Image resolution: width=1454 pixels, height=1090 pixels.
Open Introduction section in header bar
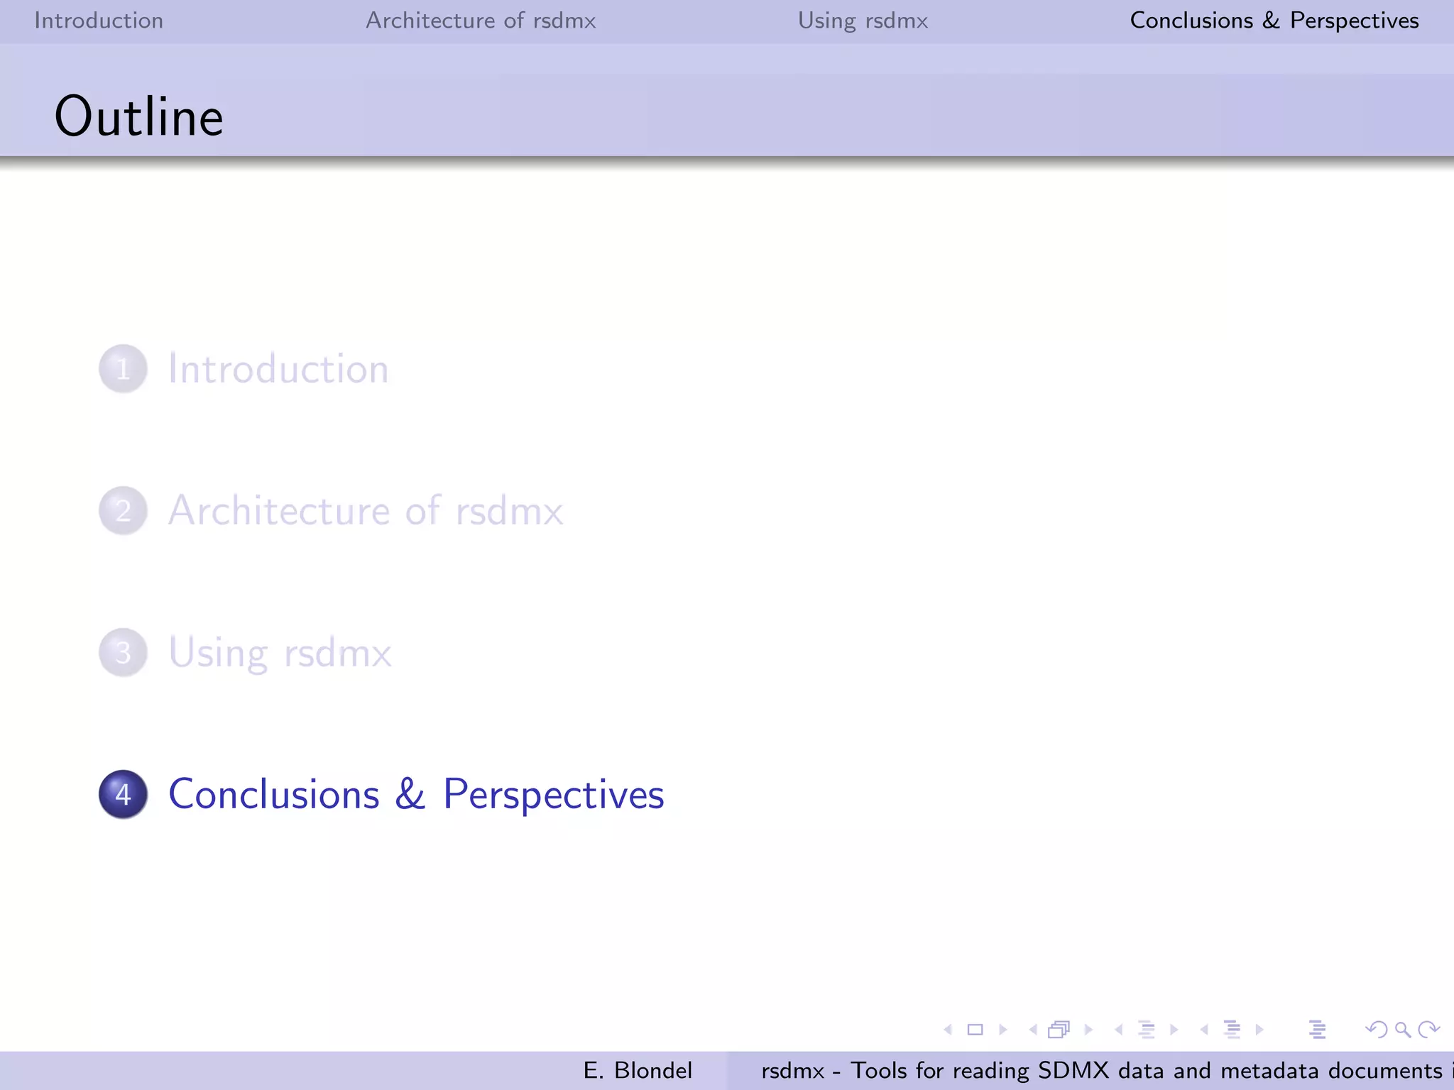[99, 21]
